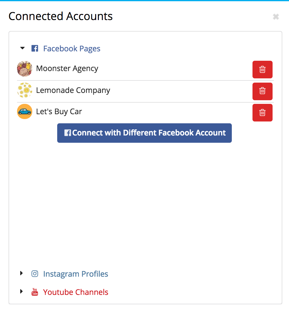
Task: Click the Lemonade Company page name
Action: [x=73, y=91]
